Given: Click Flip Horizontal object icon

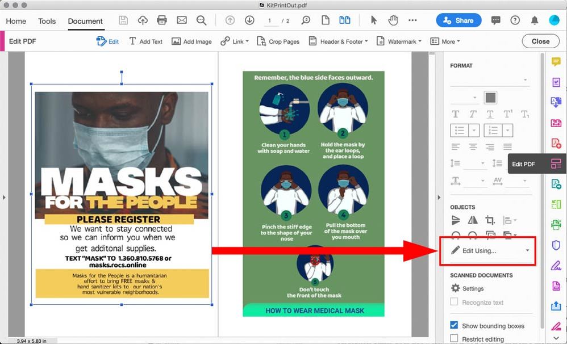Looking at the screenshot, I should tap(473, 220).
